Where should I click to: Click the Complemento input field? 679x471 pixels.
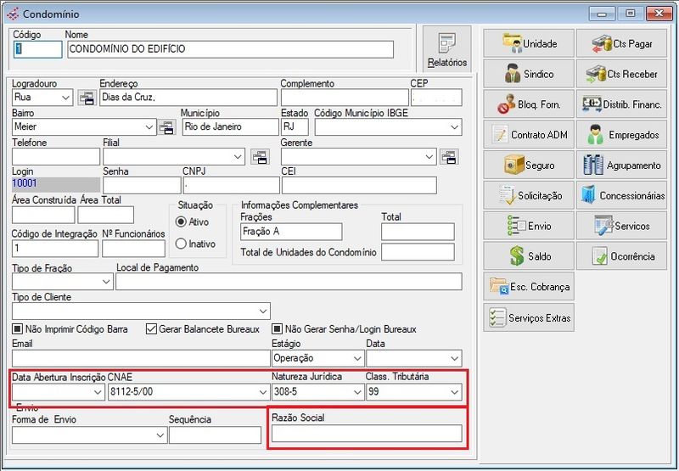point(345,98)
